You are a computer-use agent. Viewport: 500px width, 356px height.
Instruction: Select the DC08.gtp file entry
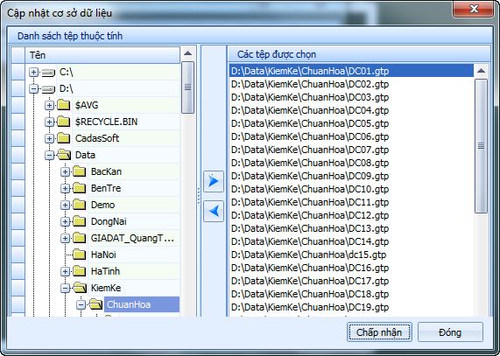click(351, 163)
